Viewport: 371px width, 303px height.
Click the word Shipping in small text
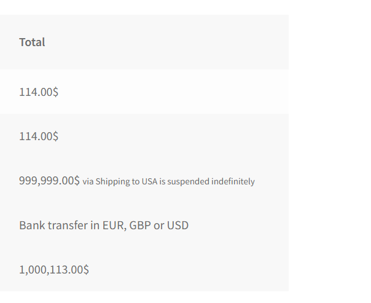pyautogui.click(x=113, y=182)
